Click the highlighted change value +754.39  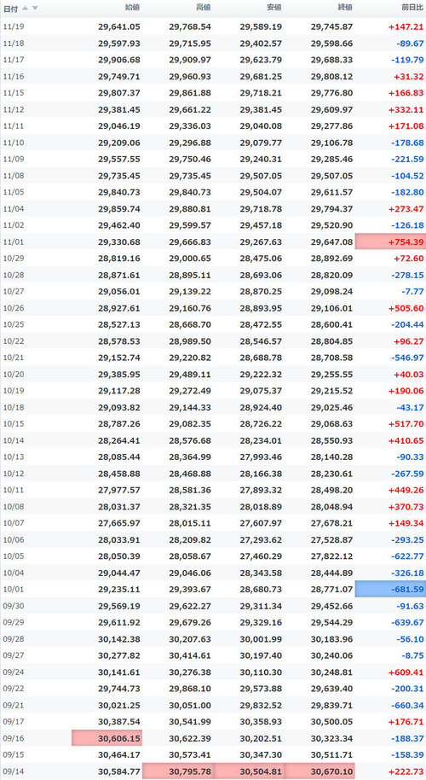[390, 242]
